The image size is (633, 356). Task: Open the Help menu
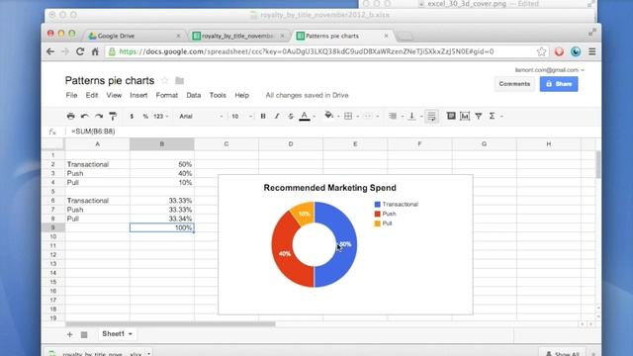tap(241, 95)
